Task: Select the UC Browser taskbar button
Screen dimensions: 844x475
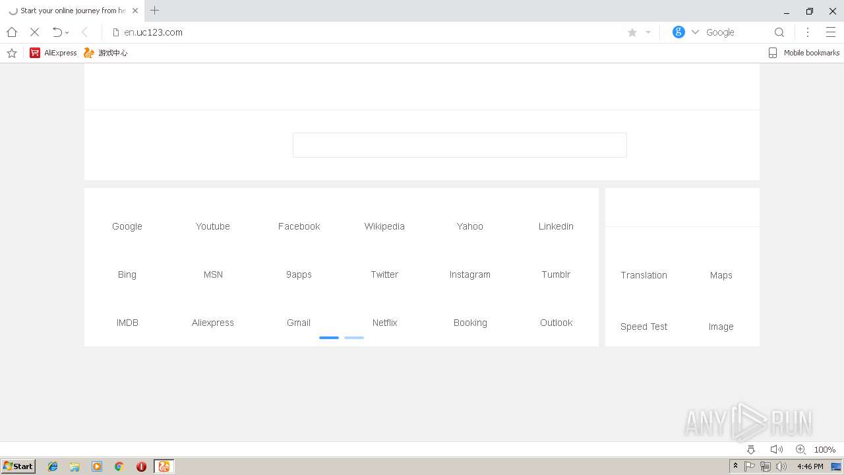Action: [x=164, y=466]
